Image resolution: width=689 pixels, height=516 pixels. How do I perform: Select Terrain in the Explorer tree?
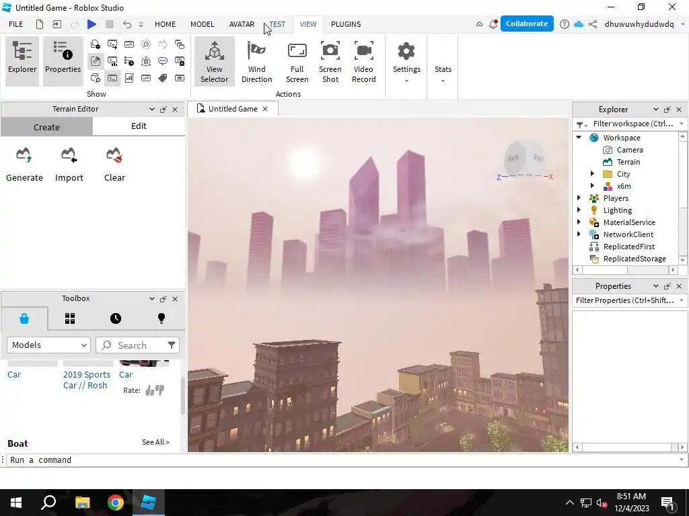[628, 162]
